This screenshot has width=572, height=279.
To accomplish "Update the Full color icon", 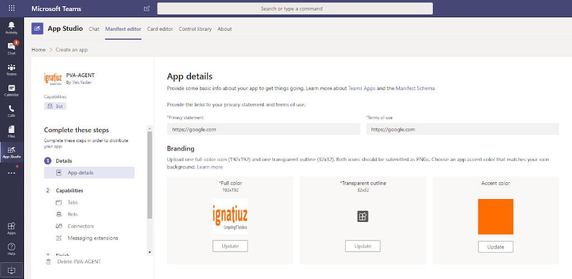I will (x=230, y=246).
